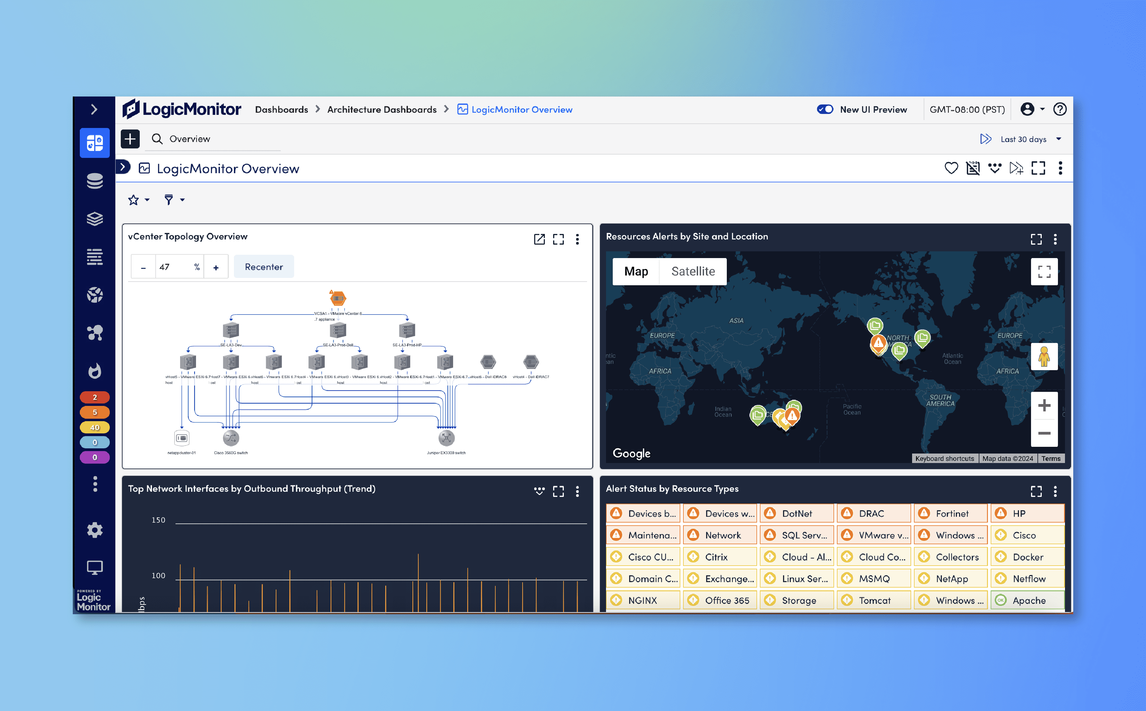Open the Alerts list icon in sidebar

click(94, 257)
